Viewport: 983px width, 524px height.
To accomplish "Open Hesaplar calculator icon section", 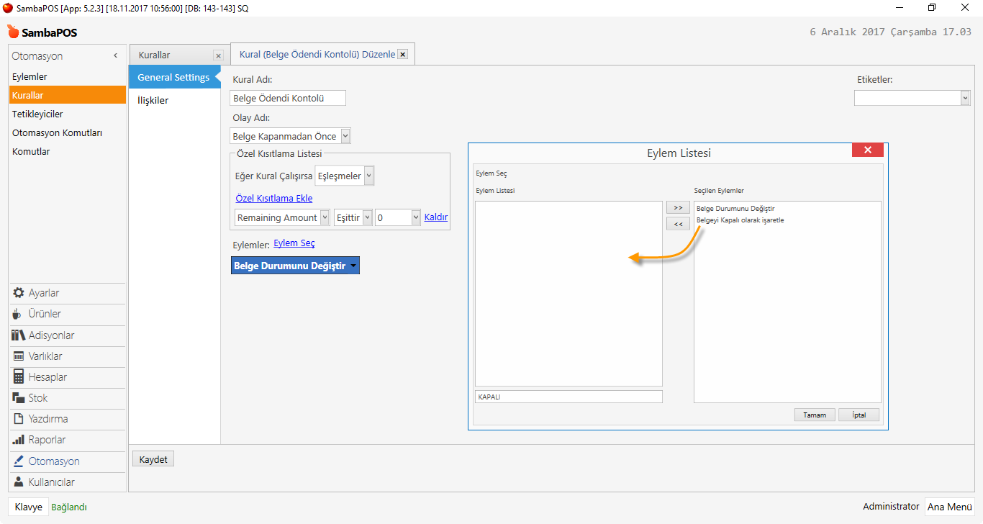I will point(19,377).
